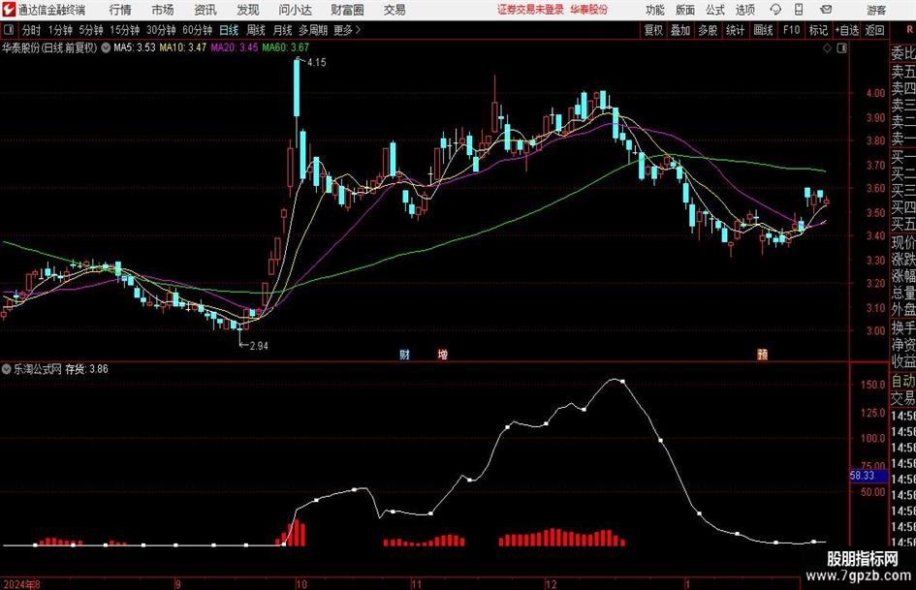Click the 预 forecast marker on chart

click(762, 355)
